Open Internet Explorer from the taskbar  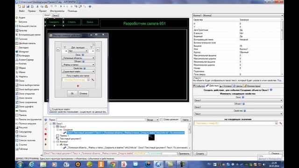[x=31, y=164]
